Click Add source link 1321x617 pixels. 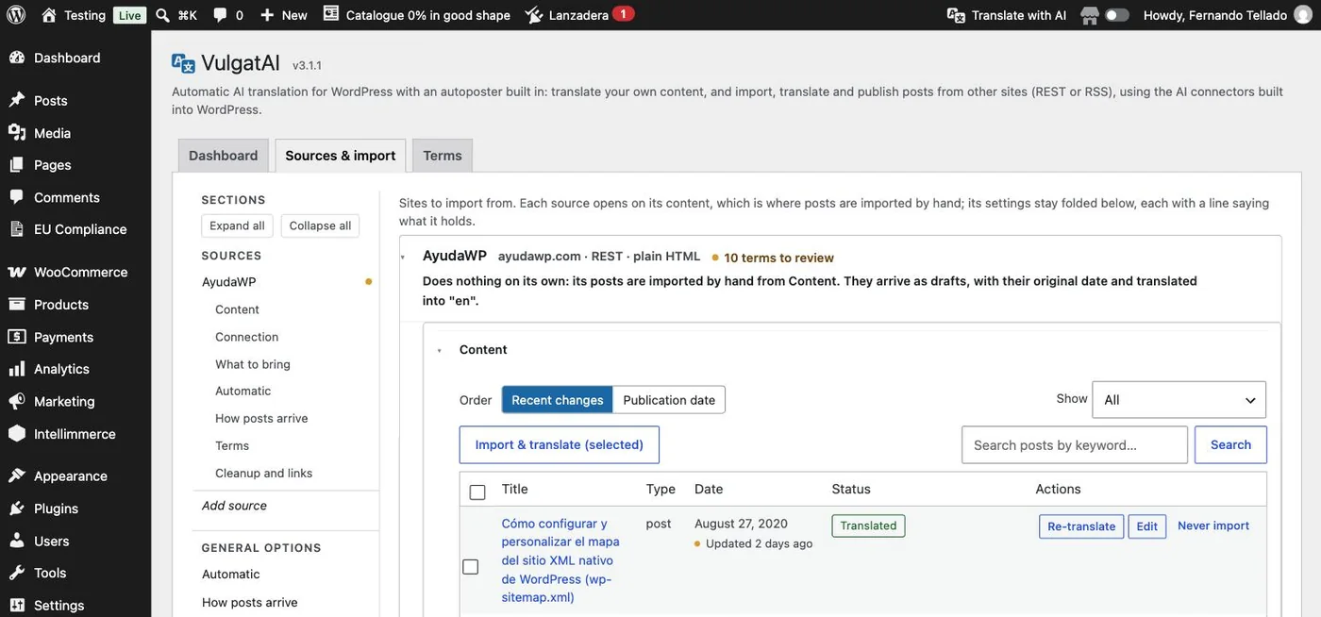[x=234, y=506]
